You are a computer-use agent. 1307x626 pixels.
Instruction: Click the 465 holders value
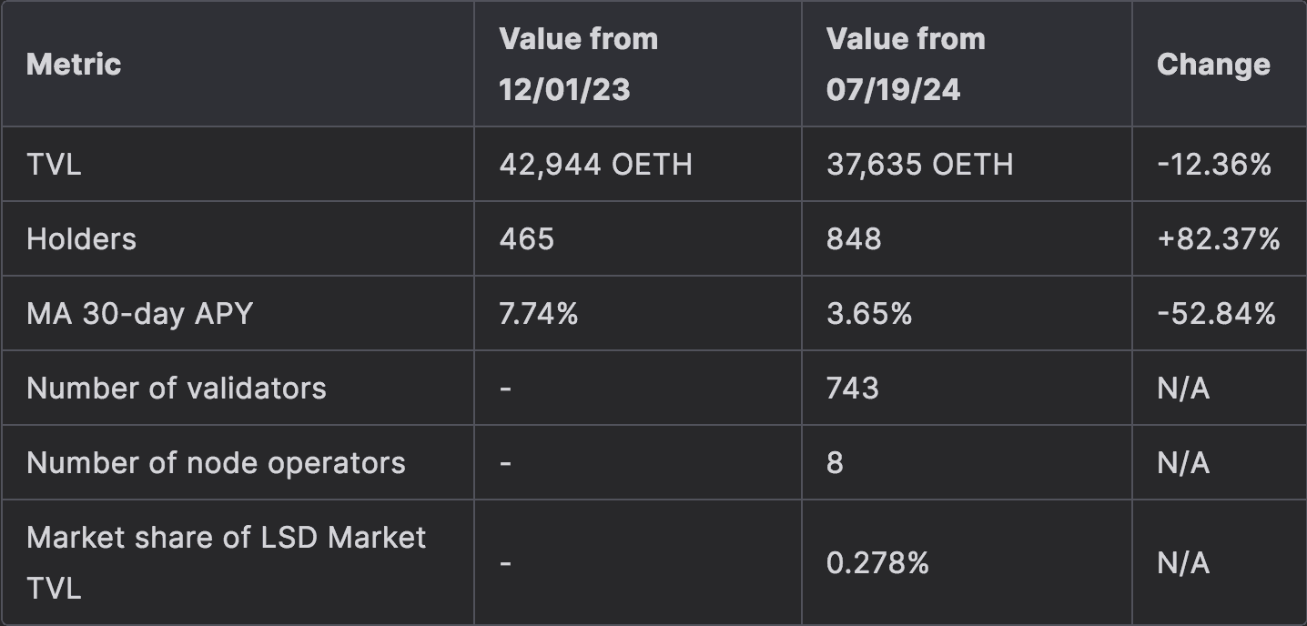[x=526, y=239]
